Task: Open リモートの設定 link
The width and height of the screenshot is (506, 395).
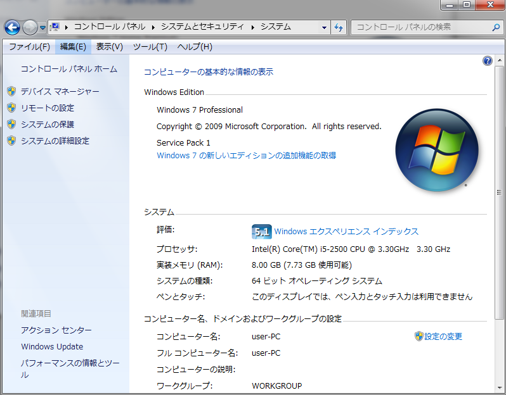Action: click(x=48, y=108)
